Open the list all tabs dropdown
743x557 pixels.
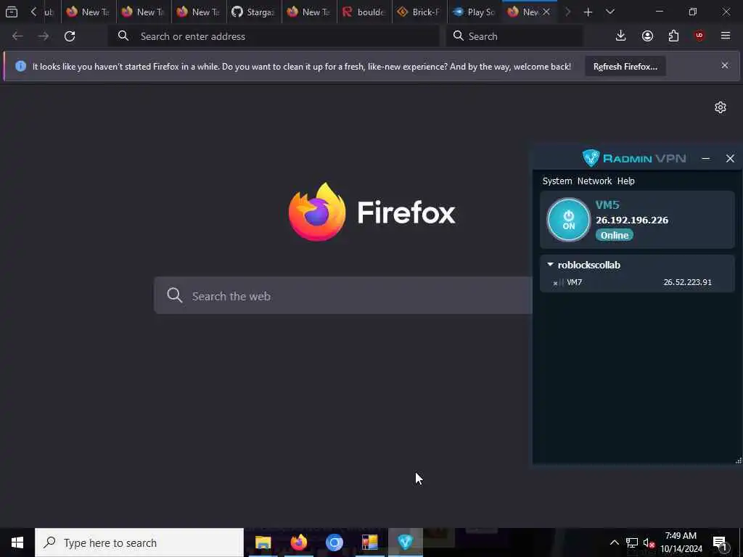click(609, 12)
